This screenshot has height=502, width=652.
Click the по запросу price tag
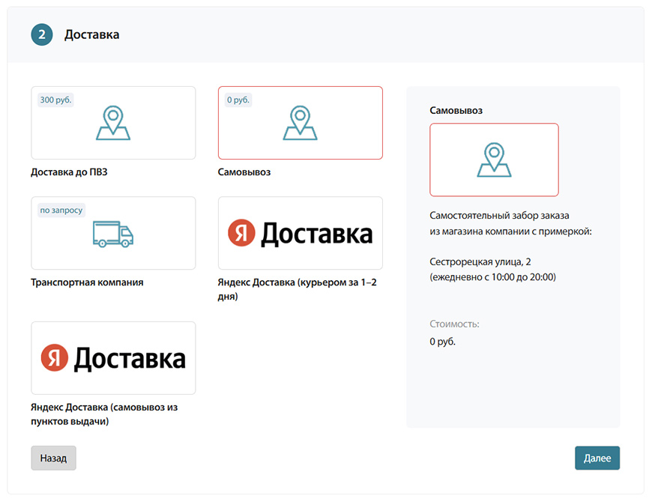61,211
